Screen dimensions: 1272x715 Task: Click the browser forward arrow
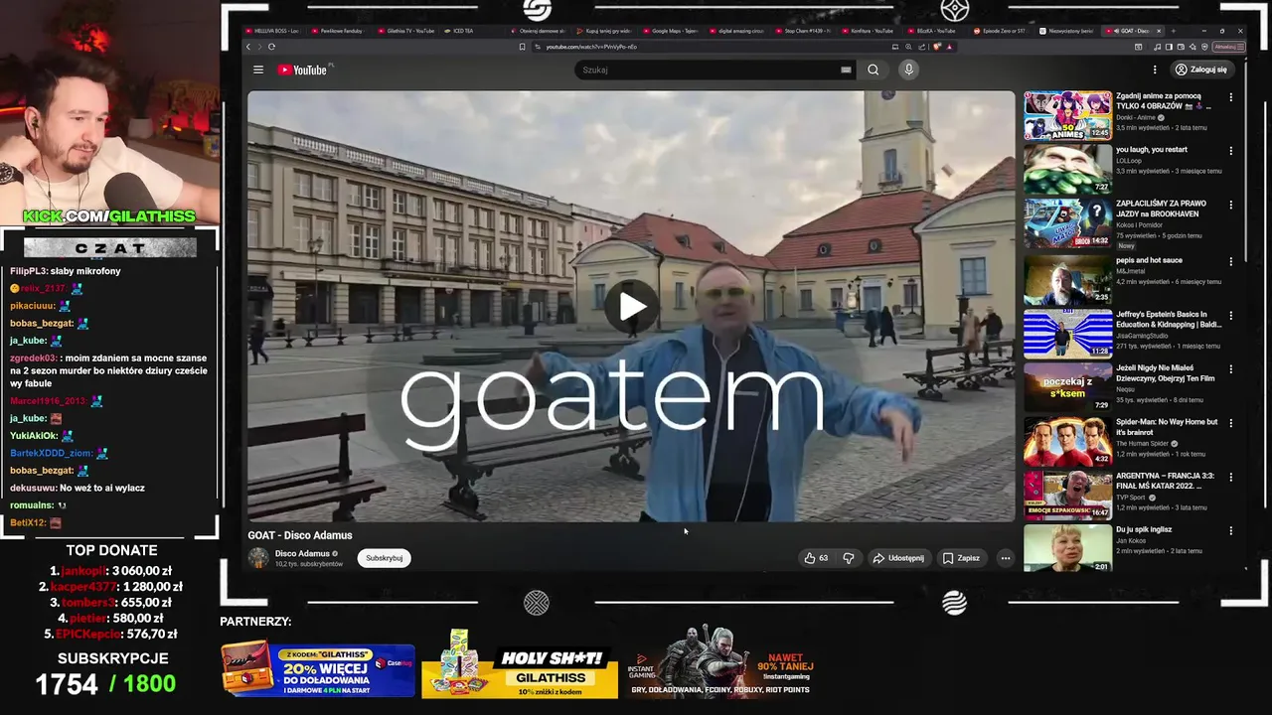(x=259, y=47)
